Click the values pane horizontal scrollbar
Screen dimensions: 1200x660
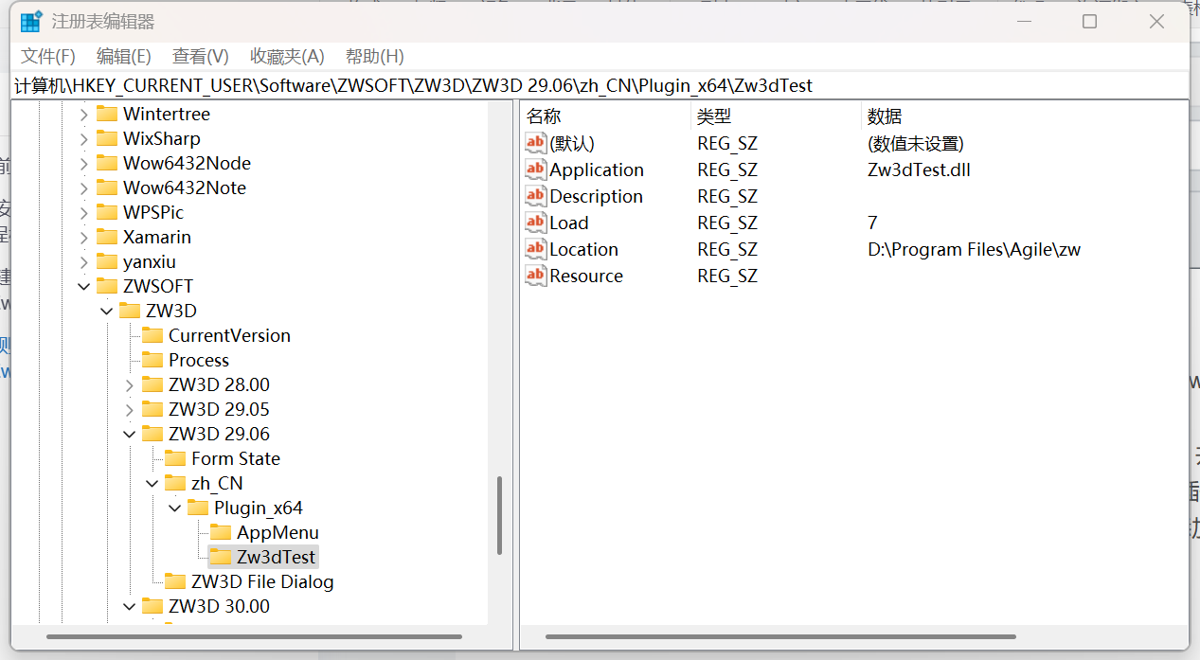[x=780, y=637]
